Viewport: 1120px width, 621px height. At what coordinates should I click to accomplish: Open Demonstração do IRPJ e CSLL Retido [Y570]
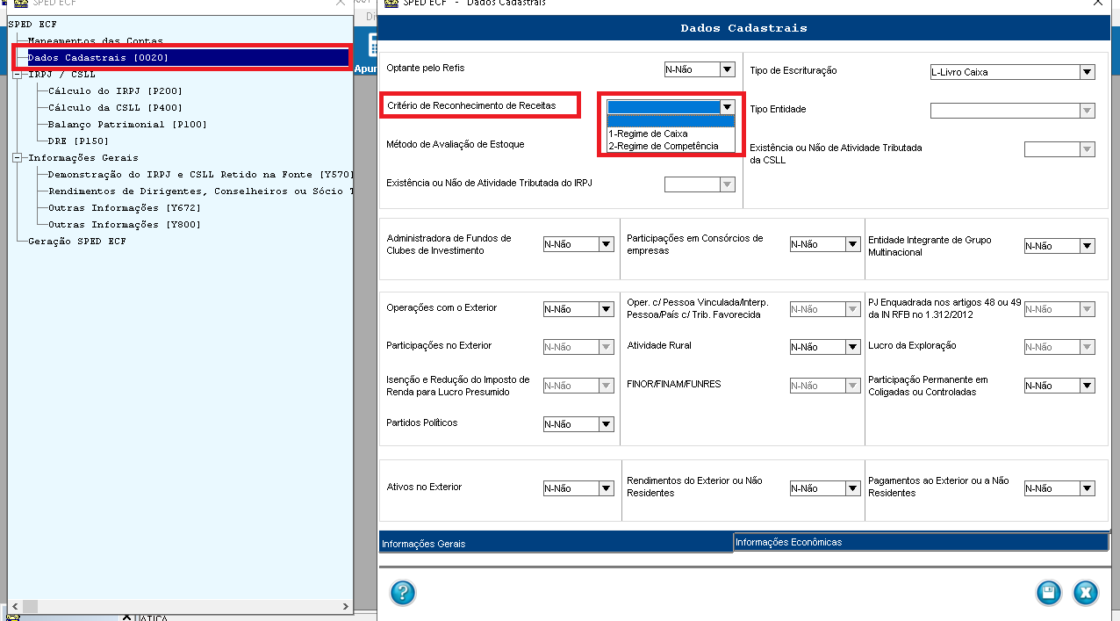pos(200,175)
